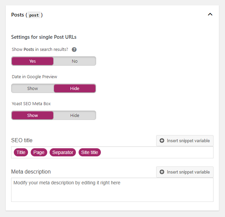Select the Title variable tag

[x=21, y=152]
